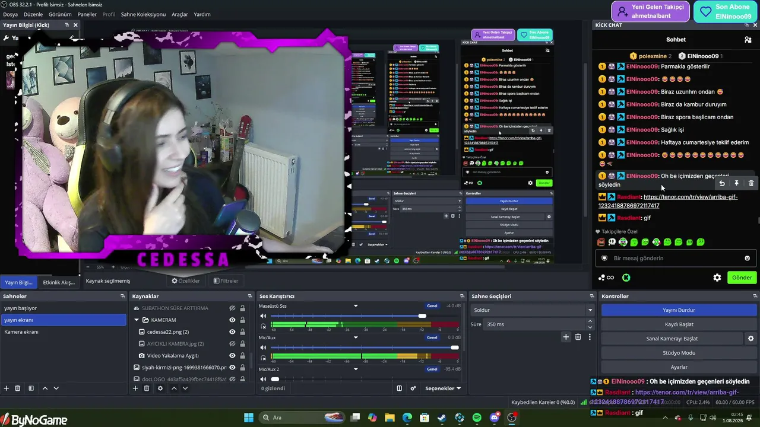Unlock the KAMERAM group
This screenshot has height=427, width=760.
(242, 320)
